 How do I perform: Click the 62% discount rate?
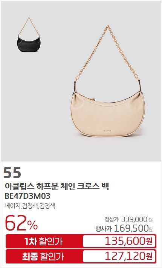coord(21,223)
